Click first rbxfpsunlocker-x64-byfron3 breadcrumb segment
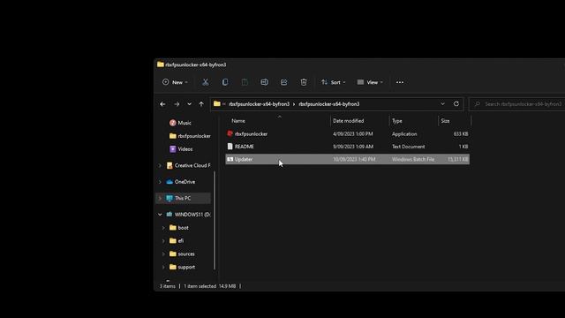 [x=259, y=104]
